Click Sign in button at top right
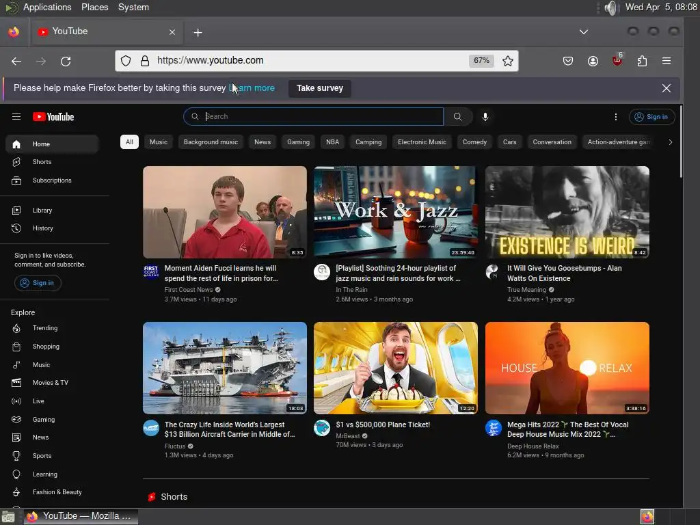 651,116
